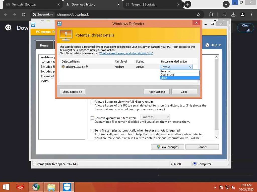Open Chrome Labs flask icon
Image resolution: width=257 pixels, height=192 pixels.
pyautogui.click(x=224, y=14)
